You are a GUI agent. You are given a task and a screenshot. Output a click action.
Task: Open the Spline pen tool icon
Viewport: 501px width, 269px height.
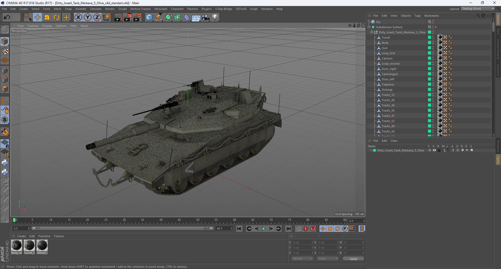(x=159, y=17)
